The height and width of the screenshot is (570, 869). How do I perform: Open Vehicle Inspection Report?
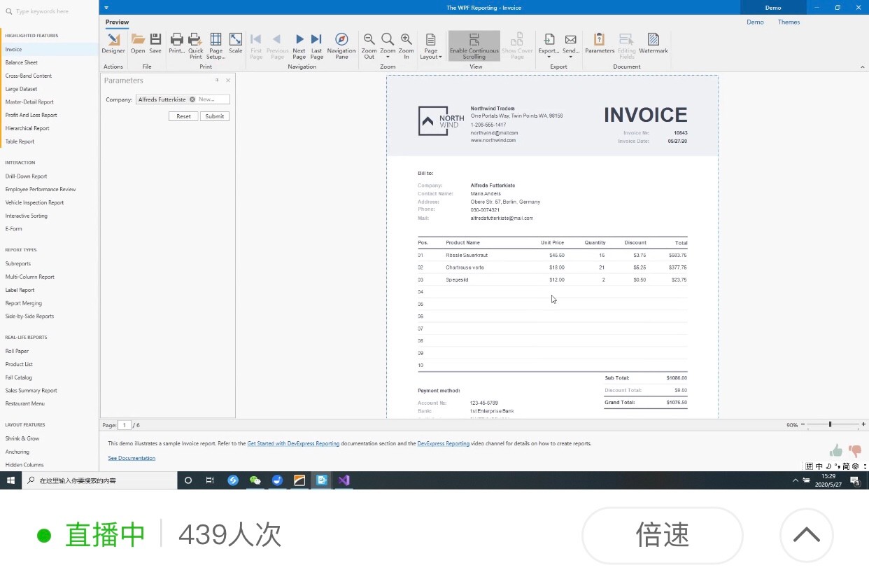49,202
